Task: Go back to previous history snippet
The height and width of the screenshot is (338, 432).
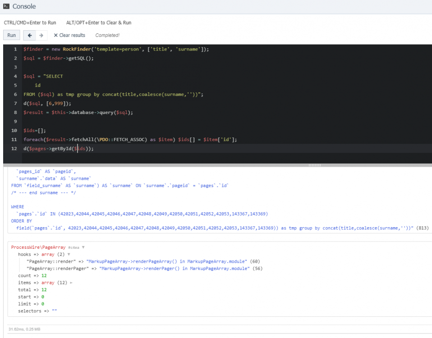Action: (30, 35)
